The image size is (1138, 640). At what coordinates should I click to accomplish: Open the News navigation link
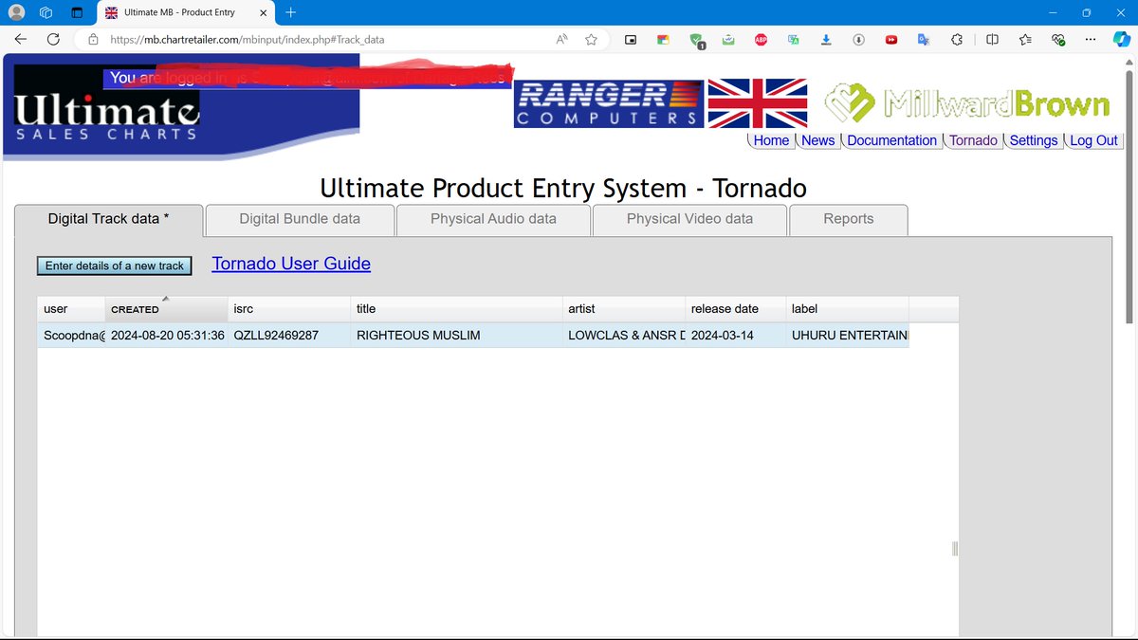tap(817, 140)
